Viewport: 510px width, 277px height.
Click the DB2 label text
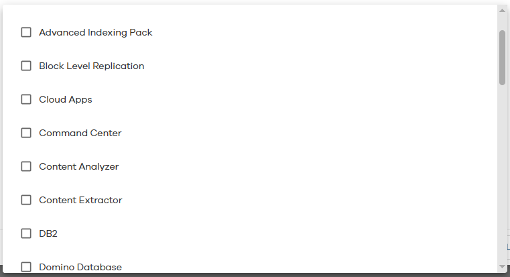point(47,233)
